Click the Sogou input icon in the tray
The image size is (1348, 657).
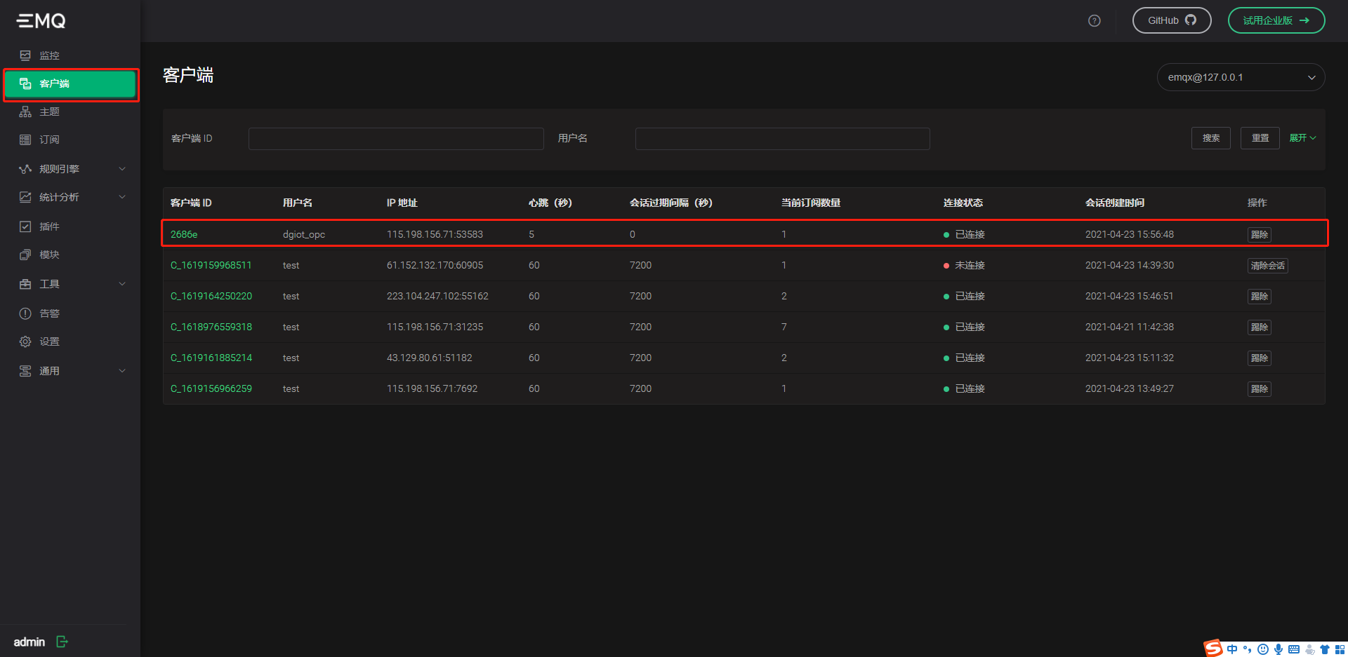1213,648
